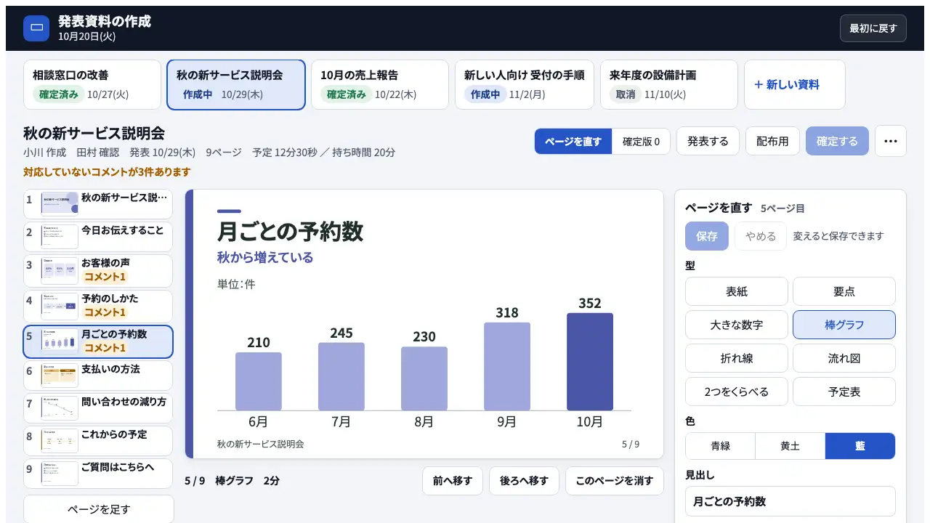Image resolution: width=930 pixels, height=523 pixels.
Task: Pick 青緑 color theme
Action: [x=721, y=446]
